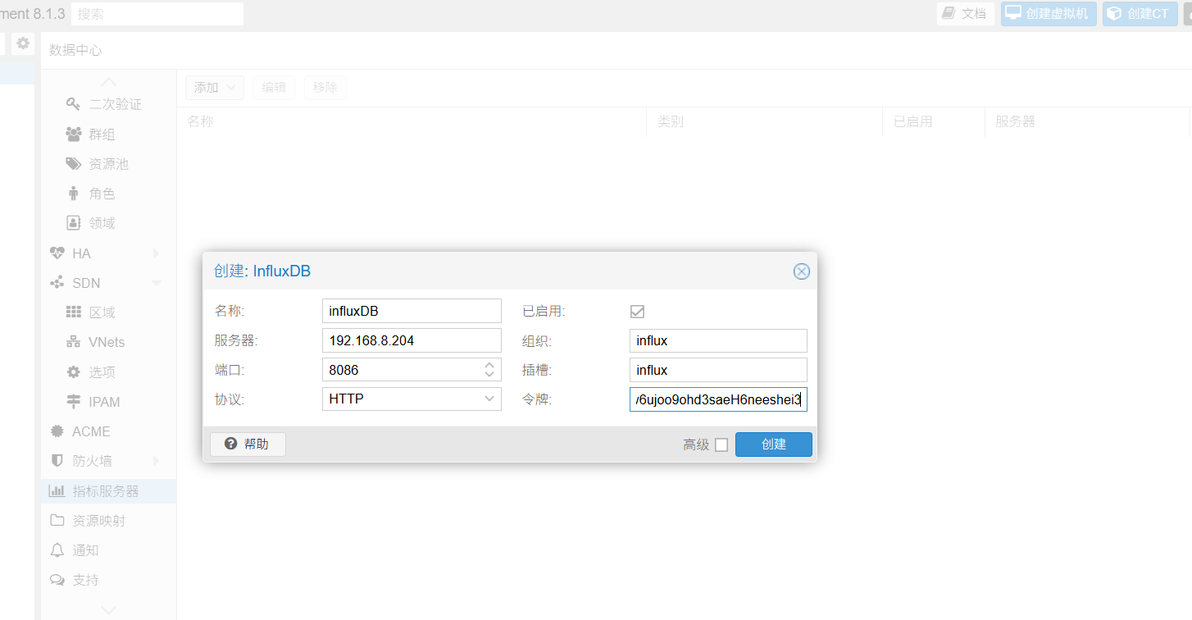1192x620 pixels.
Task: Collapse the SDN tree section arrow
Action: click(x=156, y=283)
